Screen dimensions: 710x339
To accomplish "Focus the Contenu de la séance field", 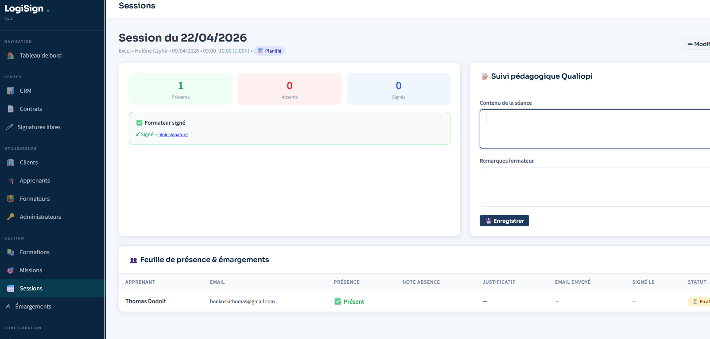I will (594, 129).
